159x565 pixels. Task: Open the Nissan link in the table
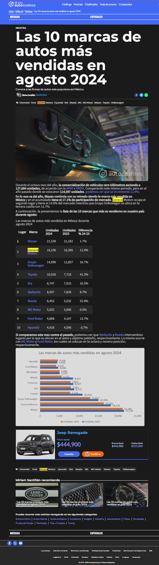pyautogui.click(x=32, y=241)
